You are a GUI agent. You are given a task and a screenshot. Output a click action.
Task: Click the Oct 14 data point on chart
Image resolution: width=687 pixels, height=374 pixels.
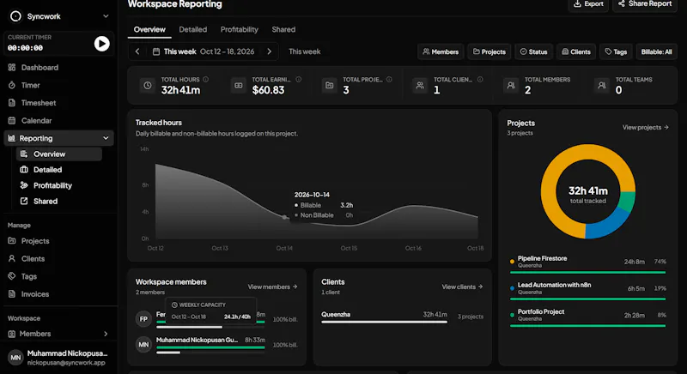(x=285, y=217)
